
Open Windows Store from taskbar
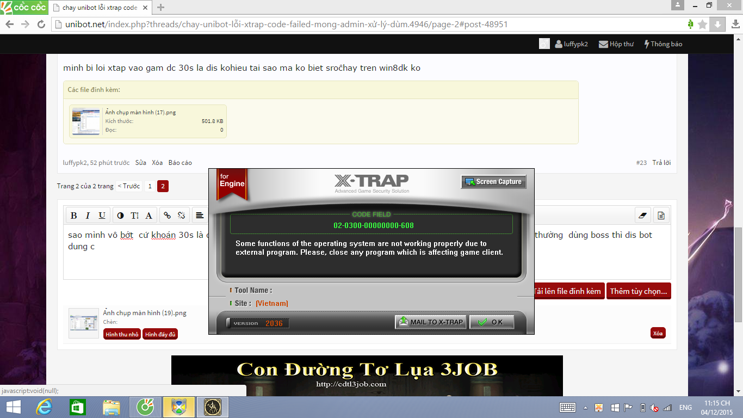pos(78,407)
